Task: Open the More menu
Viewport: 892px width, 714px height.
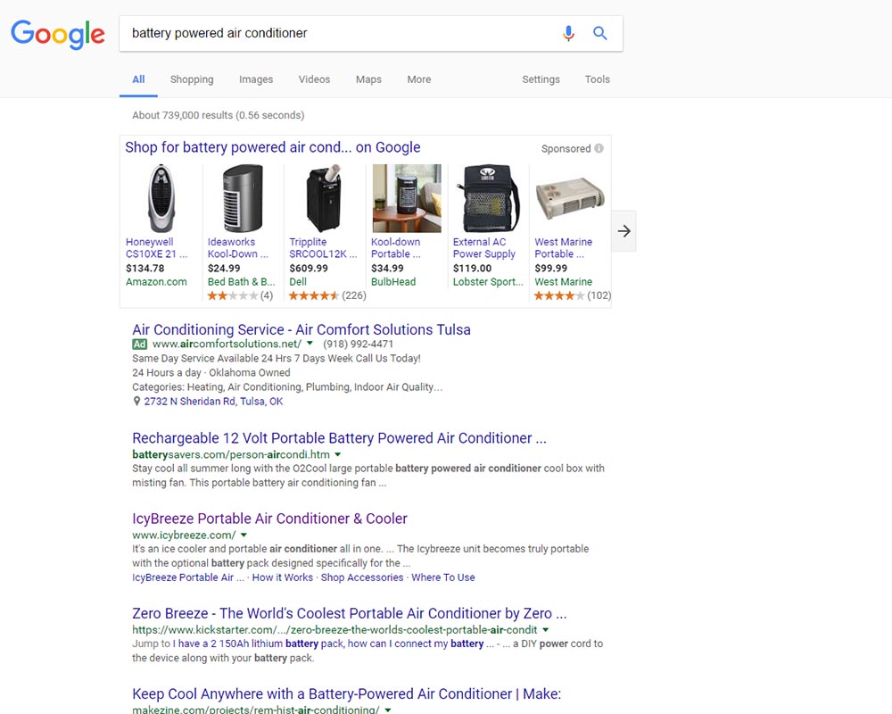Action: point(418,79)
